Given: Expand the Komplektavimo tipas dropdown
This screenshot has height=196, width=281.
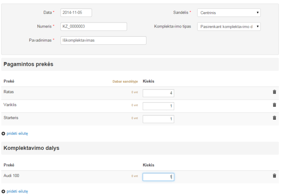Looking at the screenshot, I should [x=229, y=27].
